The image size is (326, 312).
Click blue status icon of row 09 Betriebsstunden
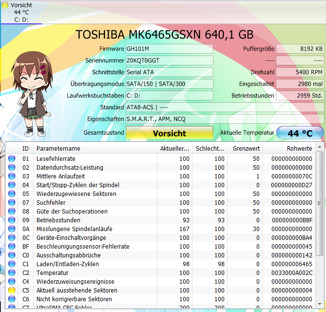(x=12, y=220)
